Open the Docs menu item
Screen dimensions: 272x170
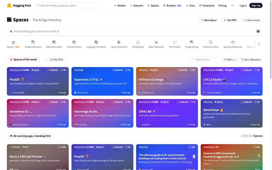click(x=190, y=6)
